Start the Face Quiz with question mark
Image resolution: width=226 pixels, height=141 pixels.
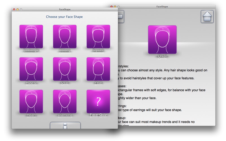[x=98, y=102]
